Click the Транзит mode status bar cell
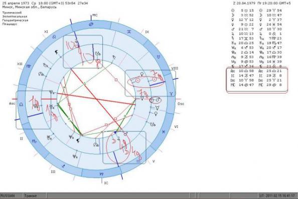This screenshot has width=298, height=199. pos(35,195)
